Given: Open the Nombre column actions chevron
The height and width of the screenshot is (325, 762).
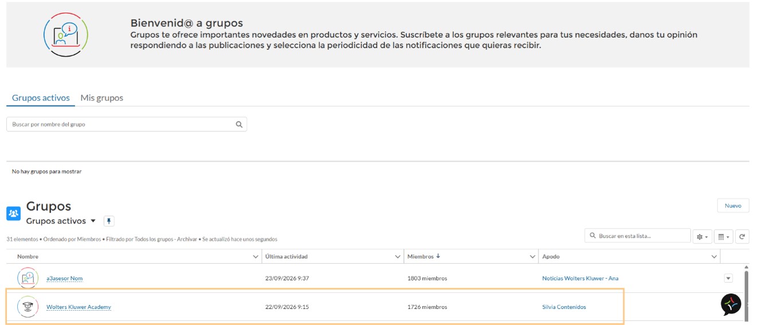Looking at the screenshot, I should click(256, 257).
